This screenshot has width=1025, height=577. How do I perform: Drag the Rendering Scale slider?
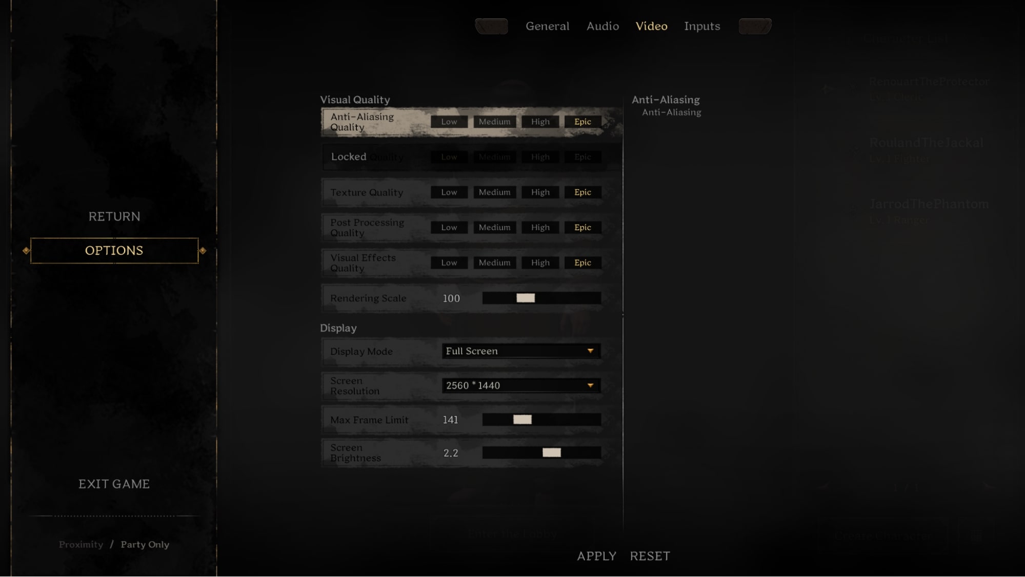click(x=526, y=296)
